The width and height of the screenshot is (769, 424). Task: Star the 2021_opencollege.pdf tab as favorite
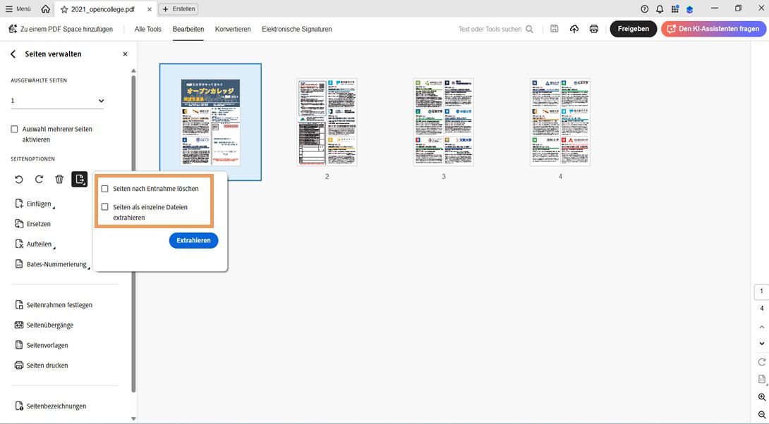[x=63, y=9]
